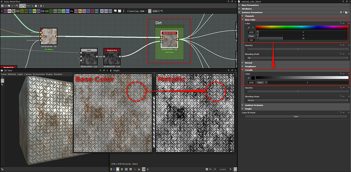The width and height of the screenshot is (351, 172).
Task: Toggle tiling grid in 2D view
Action: click(126, 169)
